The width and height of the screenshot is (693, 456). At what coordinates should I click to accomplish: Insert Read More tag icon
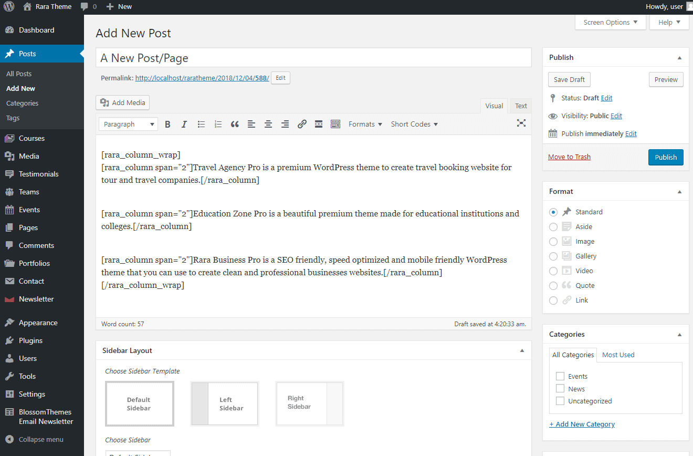pos(318,125)
